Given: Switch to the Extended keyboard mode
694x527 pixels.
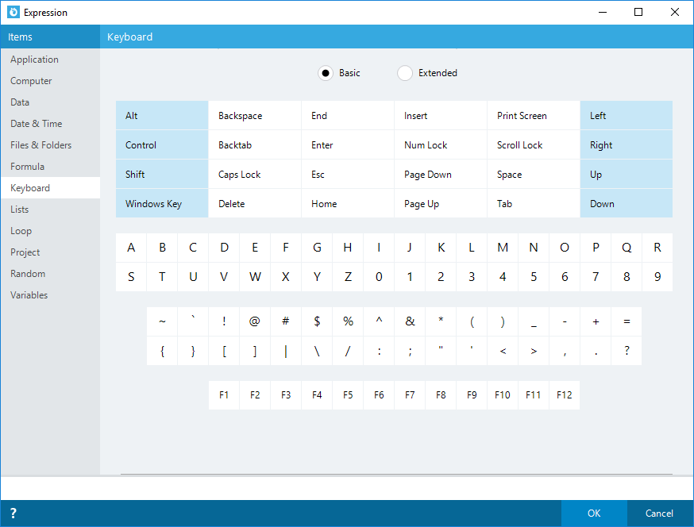Looking at the screenshot, I should [x=405, y=72].
